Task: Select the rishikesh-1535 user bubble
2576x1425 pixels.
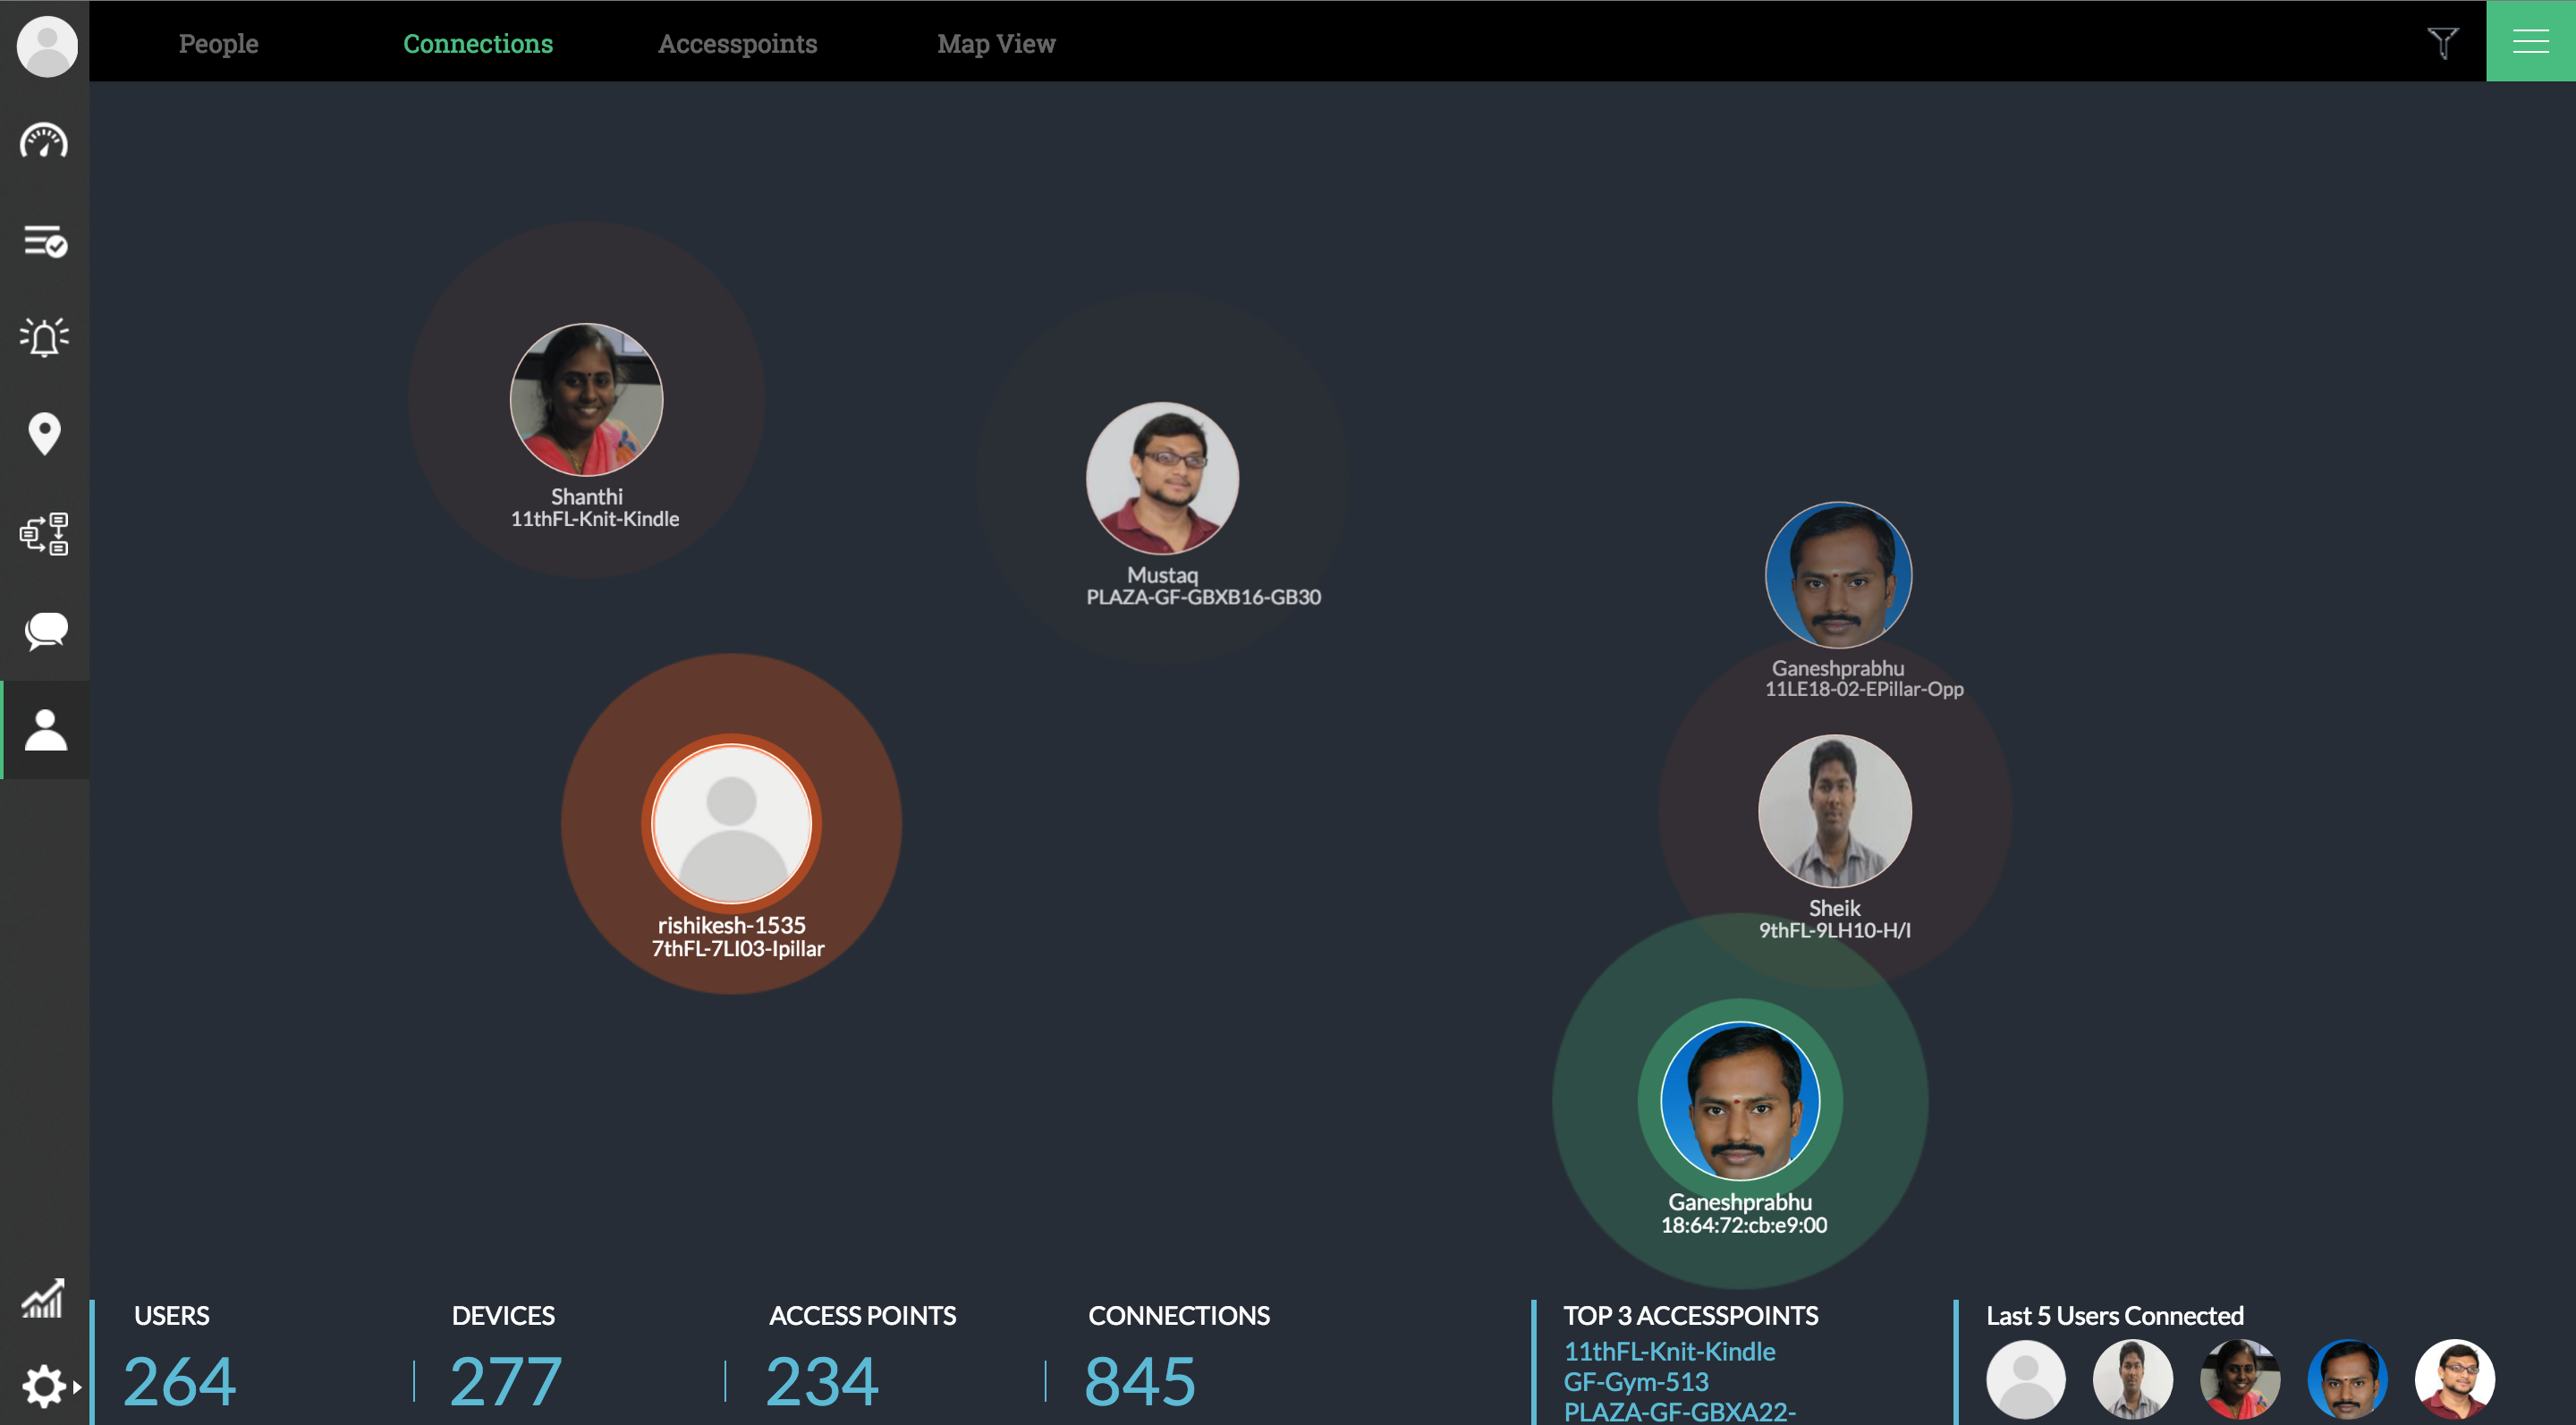Action: click(x=731, y=824)
